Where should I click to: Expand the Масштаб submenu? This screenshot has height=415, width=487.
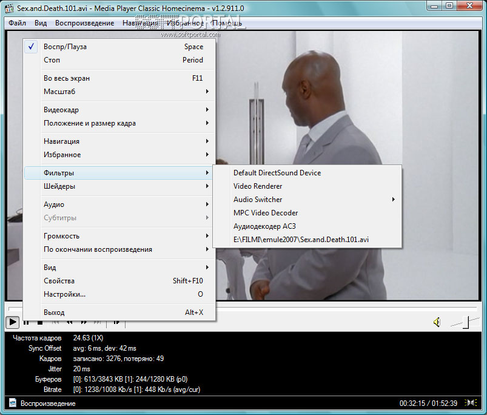(x=119, y=92)
